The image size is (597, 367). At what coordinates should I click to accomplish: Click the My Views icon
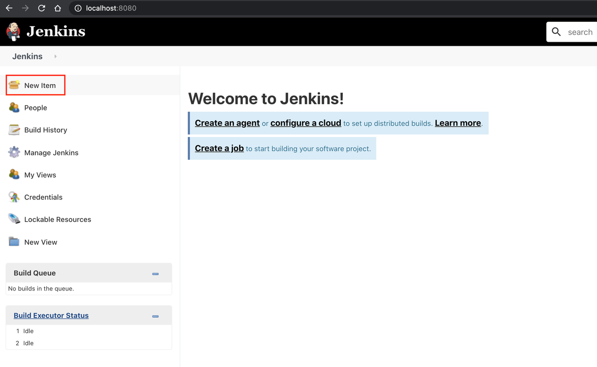click(x=14, y=175)
